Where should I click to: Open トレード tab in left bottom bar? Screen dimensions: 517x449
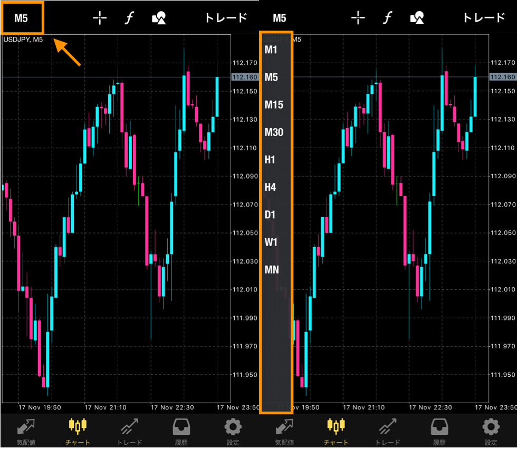pos(130,432)
